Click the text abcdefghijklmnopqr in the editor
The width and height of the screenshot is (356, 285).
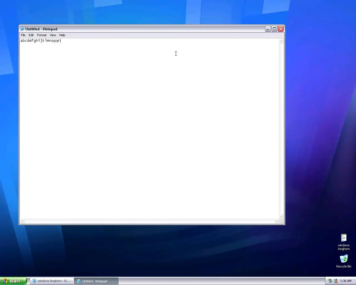click(40, 41)
